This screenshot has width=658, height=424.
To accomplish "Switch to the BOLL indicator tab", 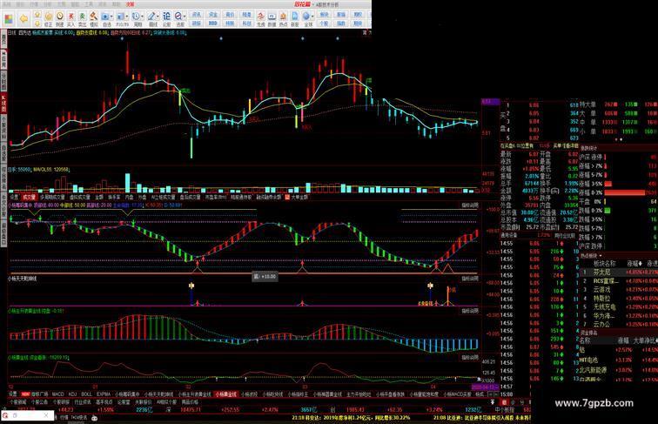I will point(87,394).
